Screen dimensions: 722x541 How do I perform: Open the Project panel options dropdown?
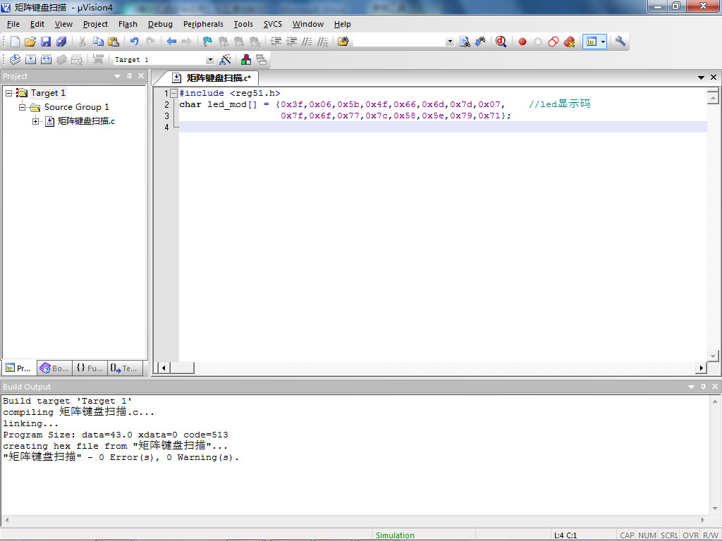pyautogui.click(x=118, y=76)
